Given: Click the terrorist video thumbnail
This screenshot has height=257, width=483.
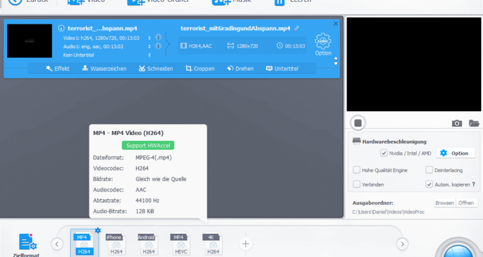Looking at the screenshot, I should point(29,40).
